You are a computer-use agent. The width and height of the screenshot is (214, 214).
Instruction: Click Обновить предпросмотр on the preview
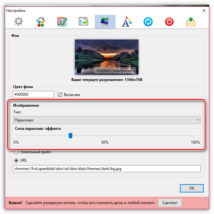[x=115, y=71]
